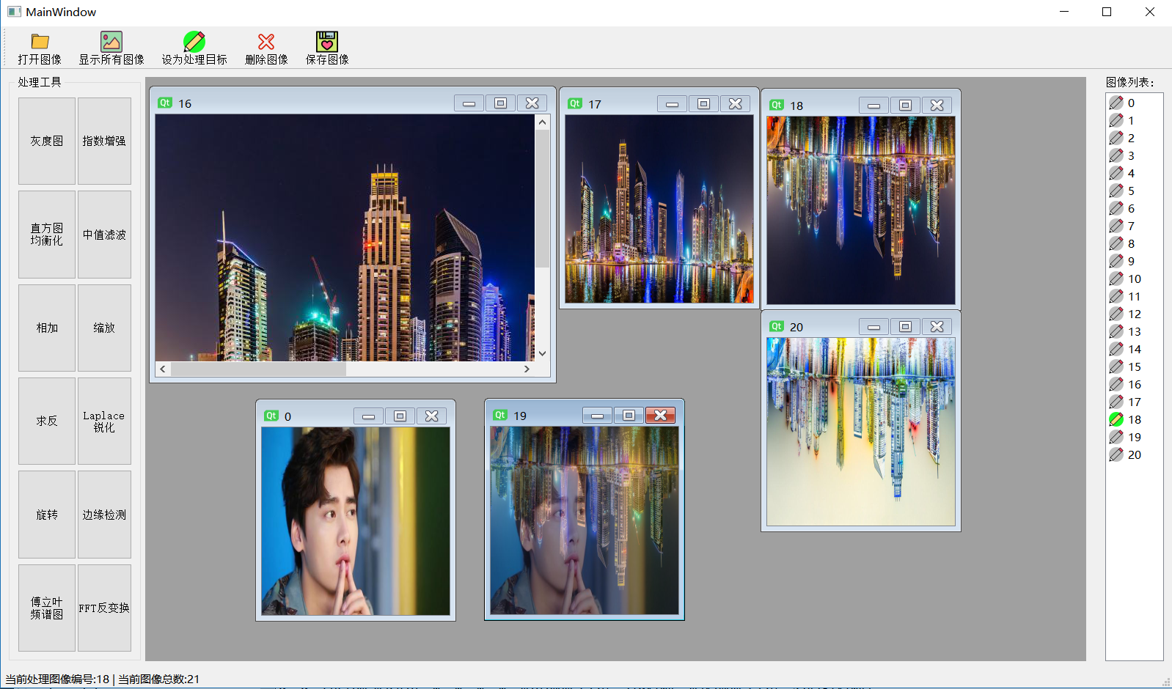The image size is (1172, 689).
Task: Click Show All Images (显示所有图像) icon
Action: point(111,42)
